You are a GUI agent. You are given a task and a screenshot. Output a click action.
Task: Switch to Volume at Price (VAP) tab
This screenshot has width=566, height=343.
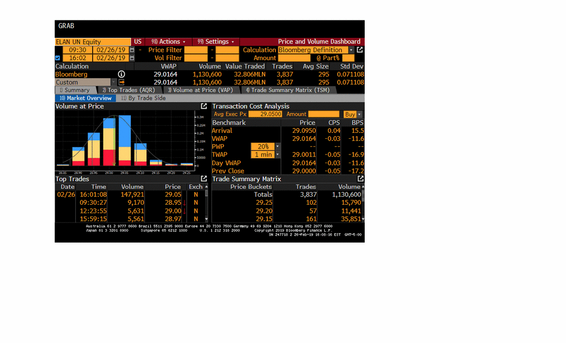tap(200, 90)
